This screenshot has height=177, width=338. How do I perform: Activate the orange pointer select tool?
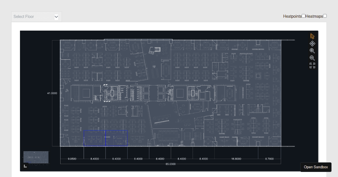click(312, 36)
